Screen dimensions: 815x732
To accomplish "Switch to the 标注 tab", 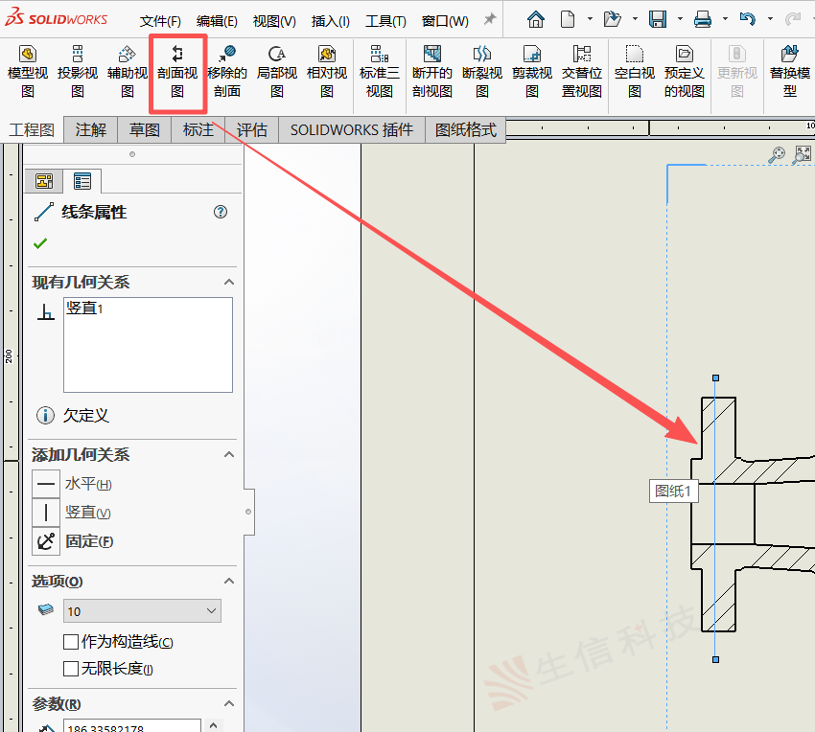I will click(198, 129).
